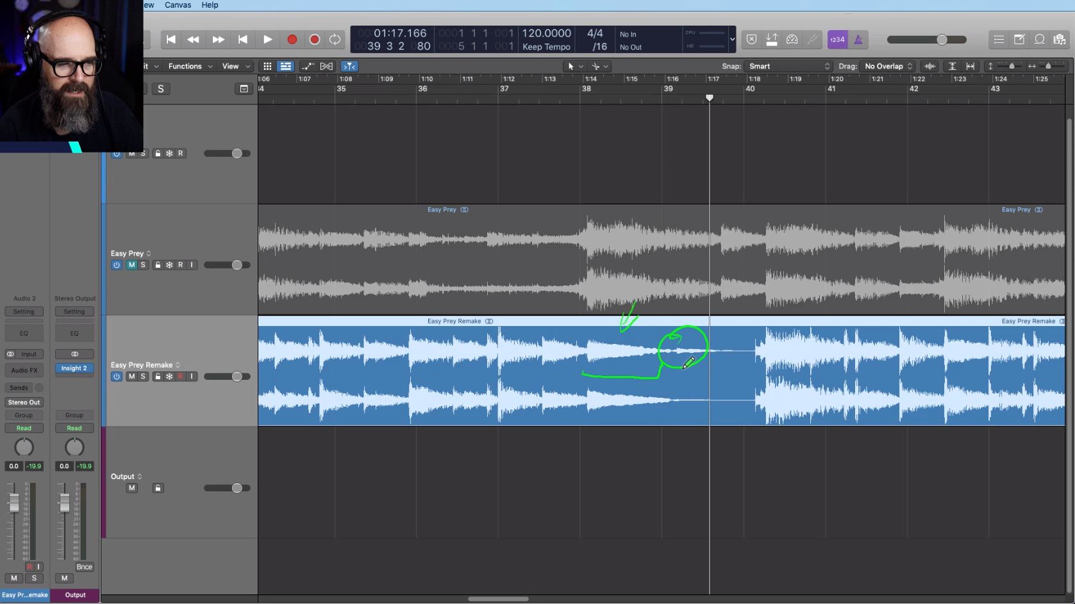Toggle the Count-in 1234 button
The height and width of the screenshot is (604, 1075).
click(x=837, y=40)
